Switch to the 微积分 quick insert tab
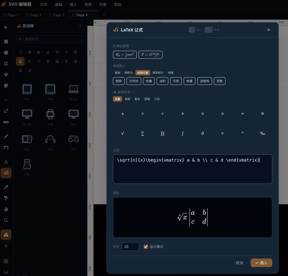This screenshot has height=276, width=288. click(129, 73)
